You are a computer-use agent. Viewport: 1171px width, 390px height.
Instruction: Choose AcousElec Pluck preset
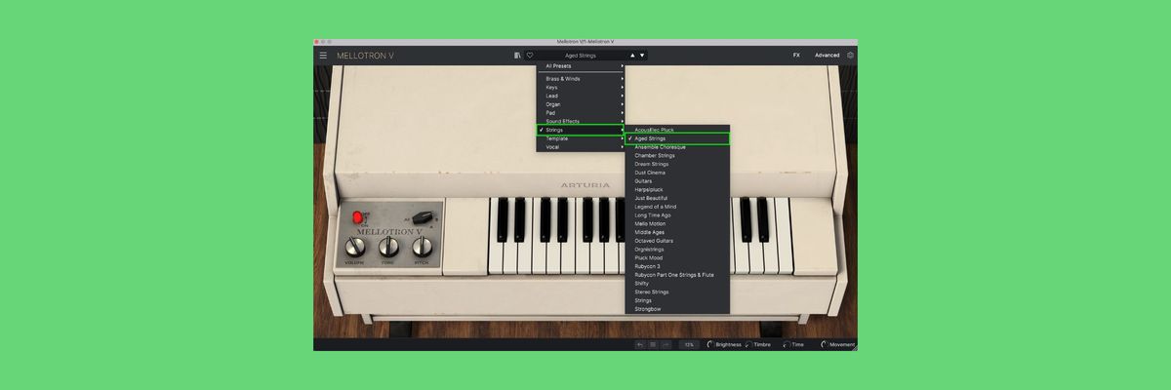coord(677,130)
